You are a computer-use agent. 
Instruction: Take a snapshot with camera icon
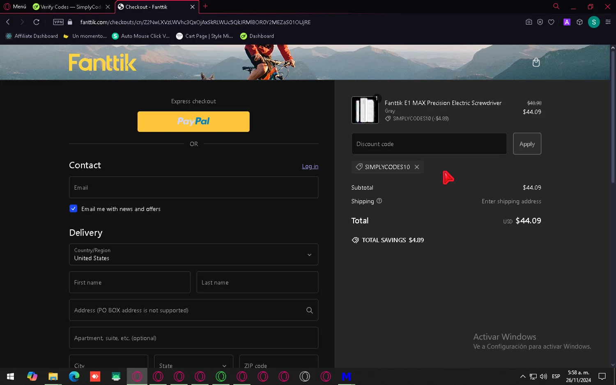(529, 22)
